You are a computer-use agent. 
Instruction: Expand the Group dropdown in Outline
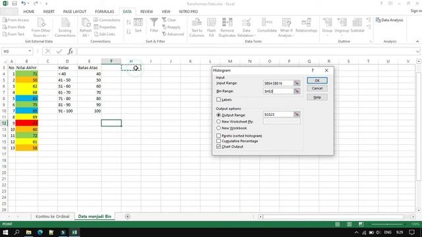327,36
